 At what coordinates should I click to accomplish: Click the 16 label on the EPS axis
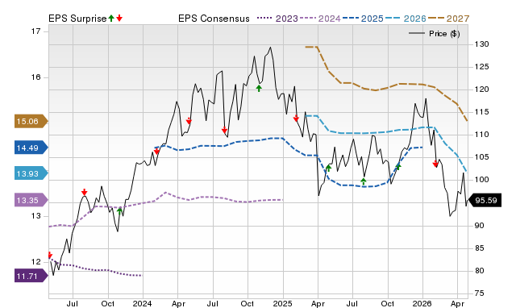35,77
